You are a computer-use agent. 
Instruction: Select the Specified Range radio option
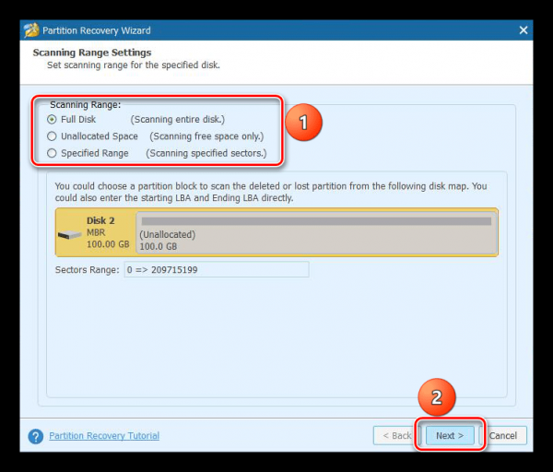52,153
